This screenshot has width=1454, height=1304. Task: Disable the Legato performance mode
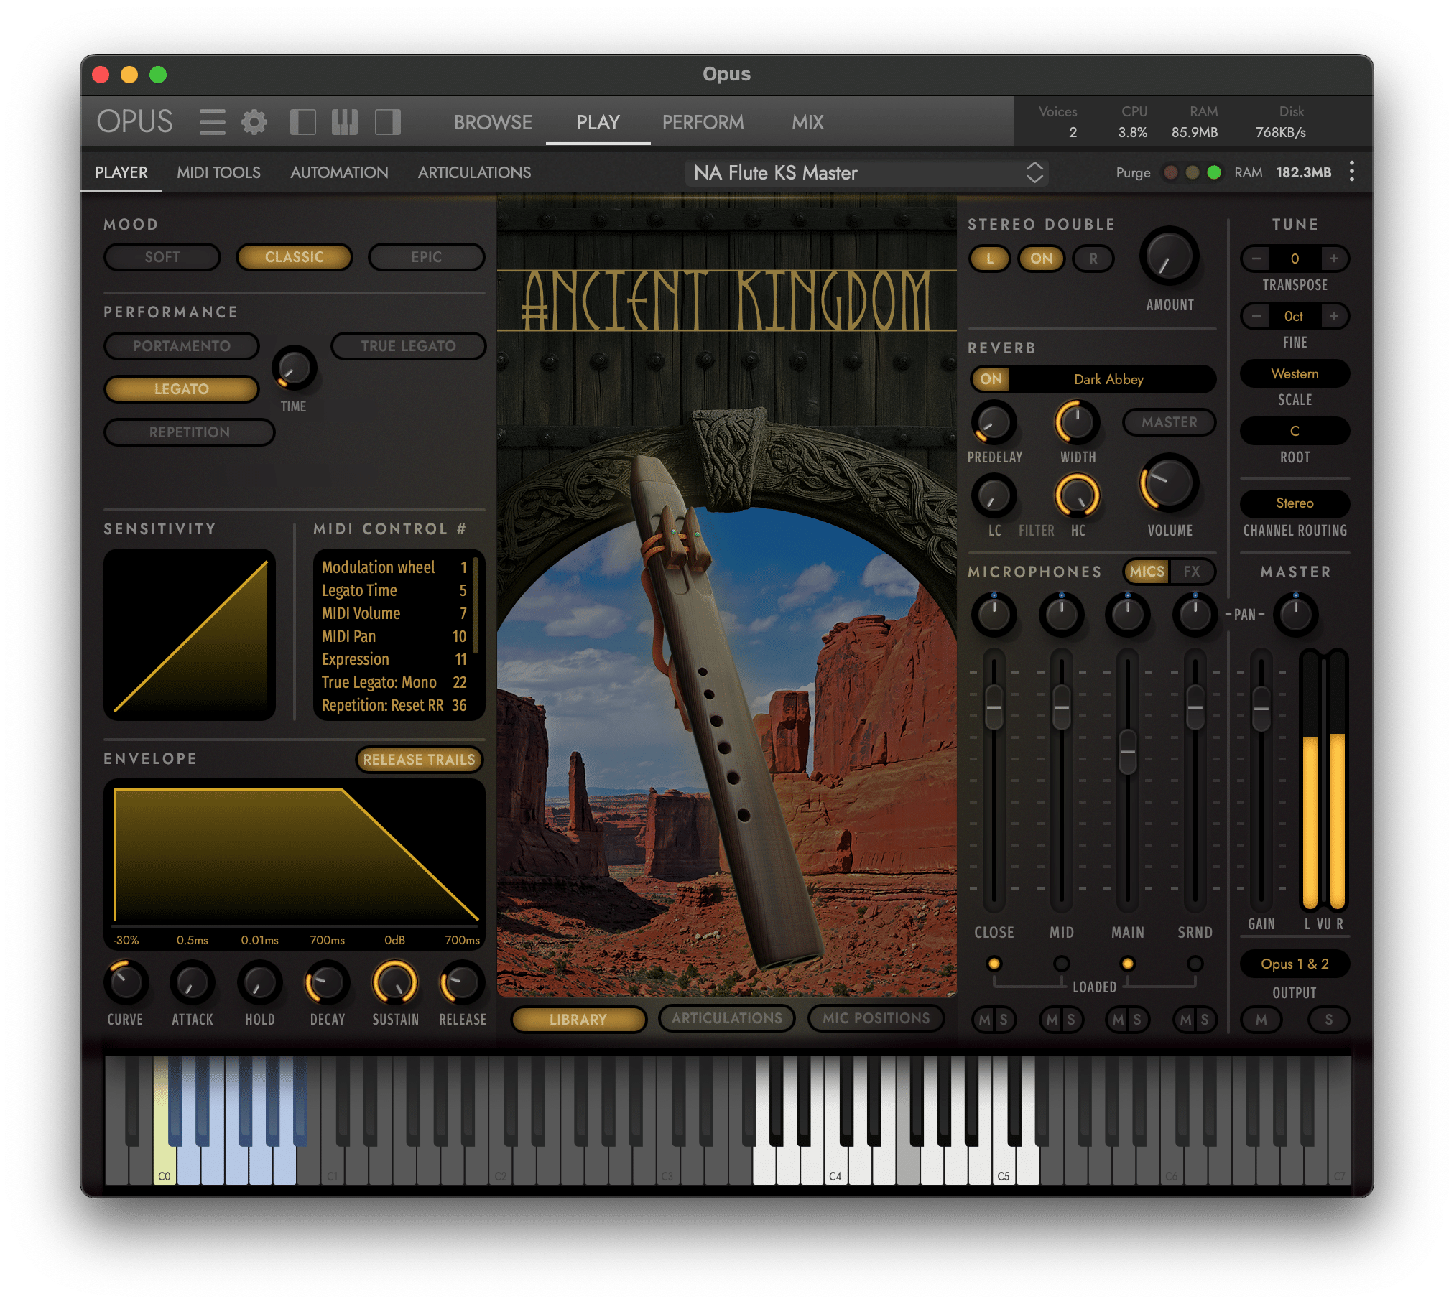182,389
